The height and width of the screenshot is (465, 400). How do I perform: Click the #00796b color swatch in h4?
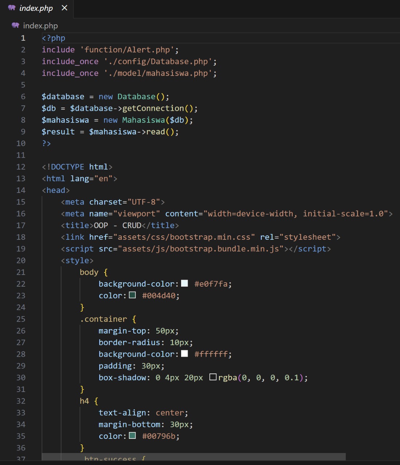coord(132,436)
